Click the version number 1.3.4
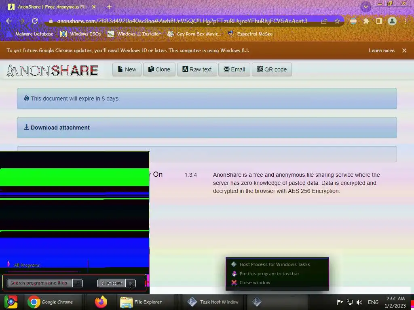 pyautogui.click(x=191, y=175)
